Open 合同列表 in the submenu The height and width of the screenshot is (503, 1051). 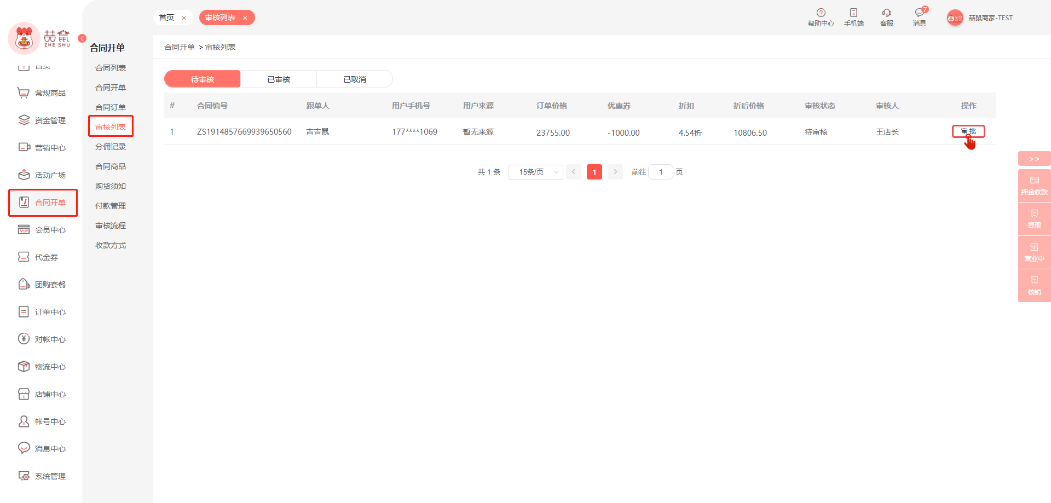coord(111,68)
